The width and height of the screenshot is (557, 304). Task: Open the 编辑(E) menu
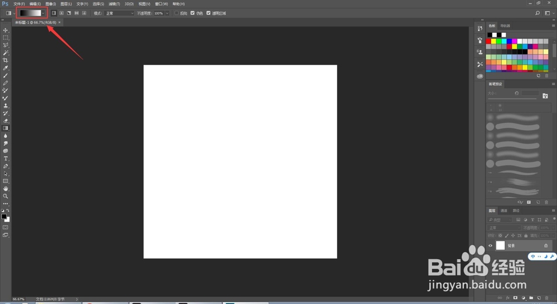(x=35, y=4)
